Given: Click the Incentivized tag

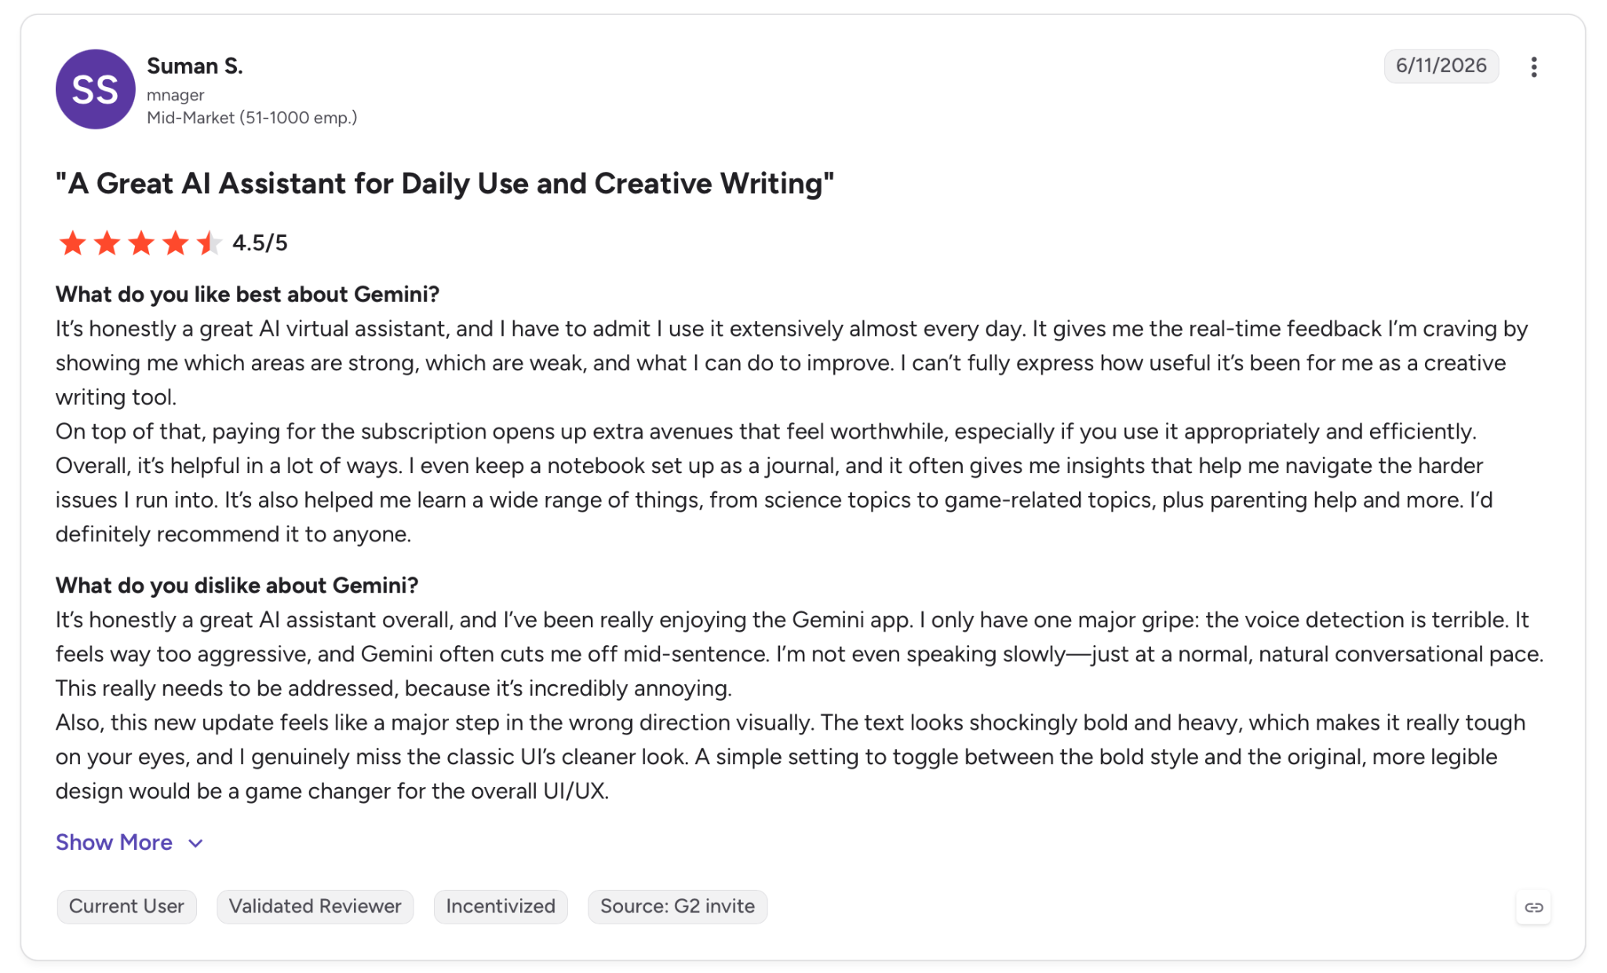Looking at the screenshot, I should coord(501,906).
